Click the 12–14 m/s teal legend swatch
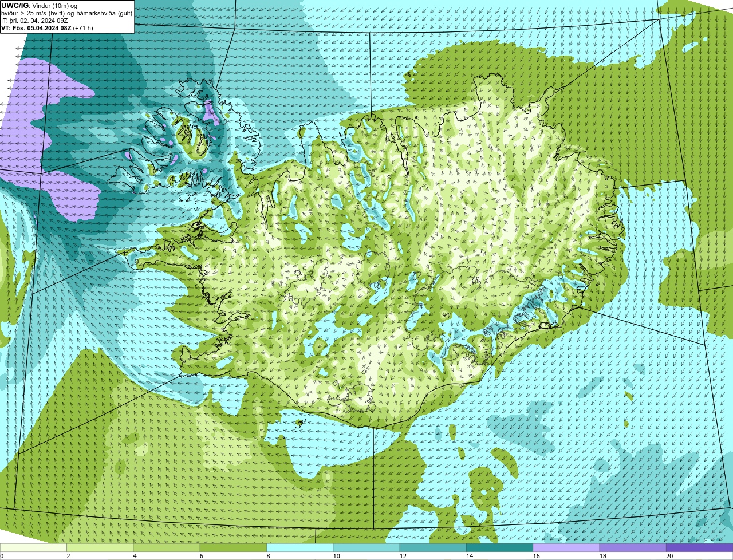The width and height of the screenshot is (733, 560). pos(433,547)
